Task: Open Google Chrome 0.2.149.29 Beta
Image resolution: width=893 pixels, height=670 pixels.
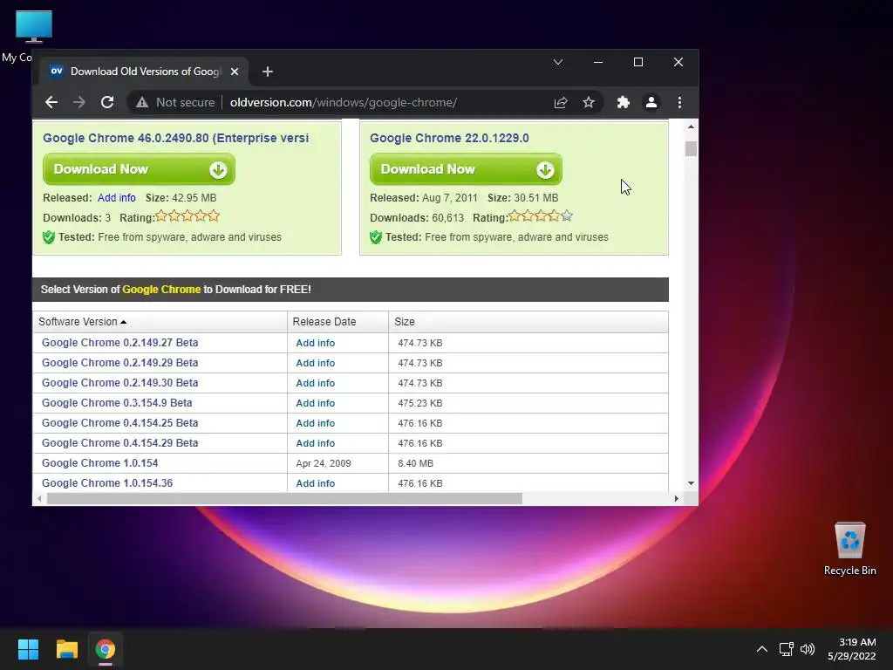Action: 119,363
